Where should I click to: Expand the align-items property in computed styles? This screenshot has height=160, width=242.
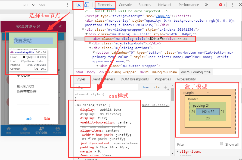coord(177,152)
